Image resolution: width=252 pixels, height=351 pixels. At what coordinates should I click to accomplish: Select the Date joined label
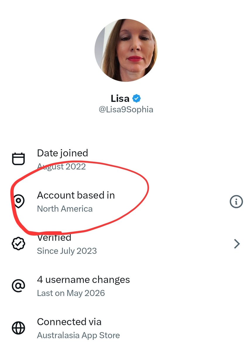pos(62,153)
